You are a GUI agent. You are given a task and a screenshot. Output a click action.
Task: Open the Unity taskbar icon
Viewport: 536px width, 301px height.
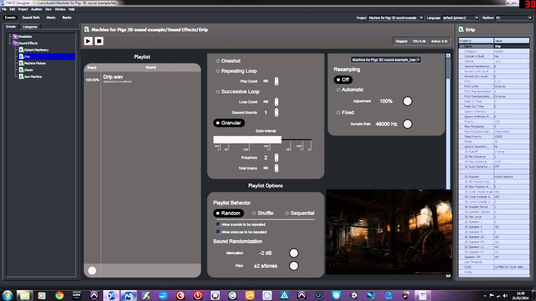coord(354,296)
